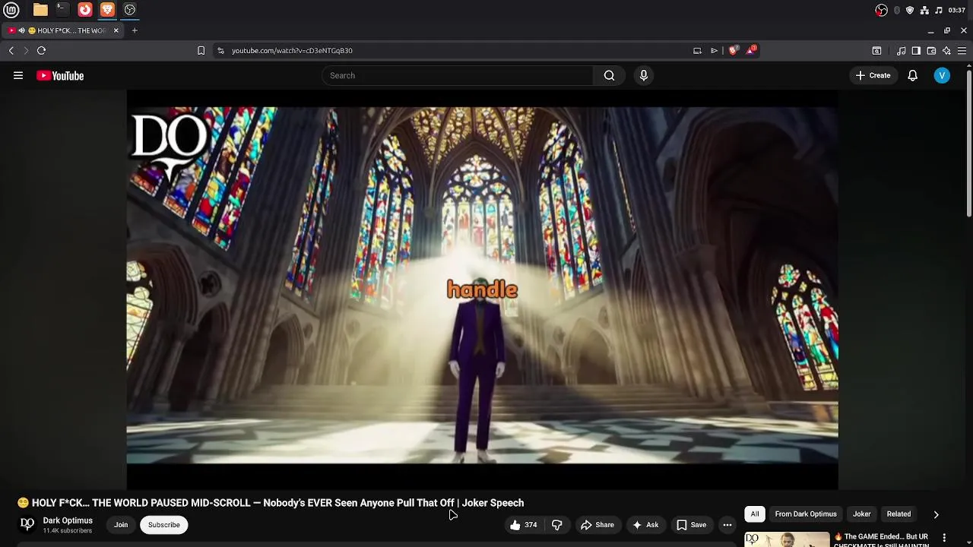Focus the YouTube Search field
Image resolution: width=973 pixels, height=547 pixels.
(458, 75)
